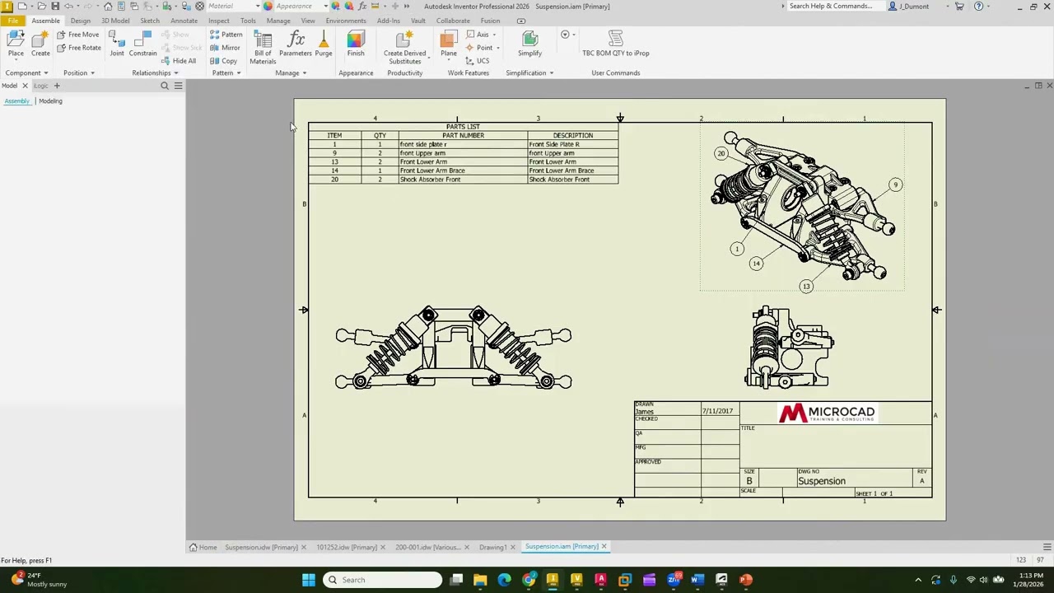The height and width of the screenshot is (593, 1054).
Task: Select the Free Move tool
Action: pos(78,35)
